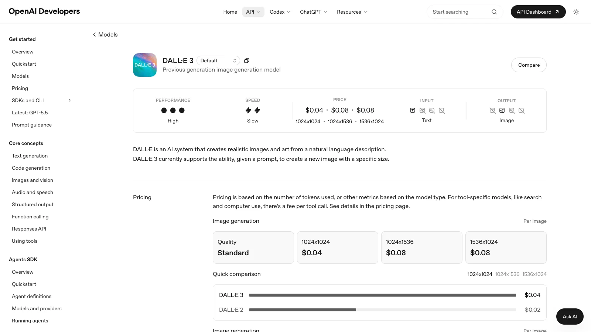Go back using the Models chevron
The height and width of the screenshot is (332, 591).
tap(105, 35)
